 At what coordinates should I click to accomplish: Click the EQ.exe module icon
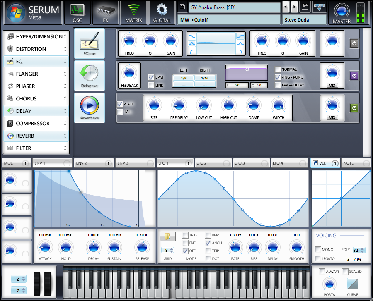click(x=90, y=43)
